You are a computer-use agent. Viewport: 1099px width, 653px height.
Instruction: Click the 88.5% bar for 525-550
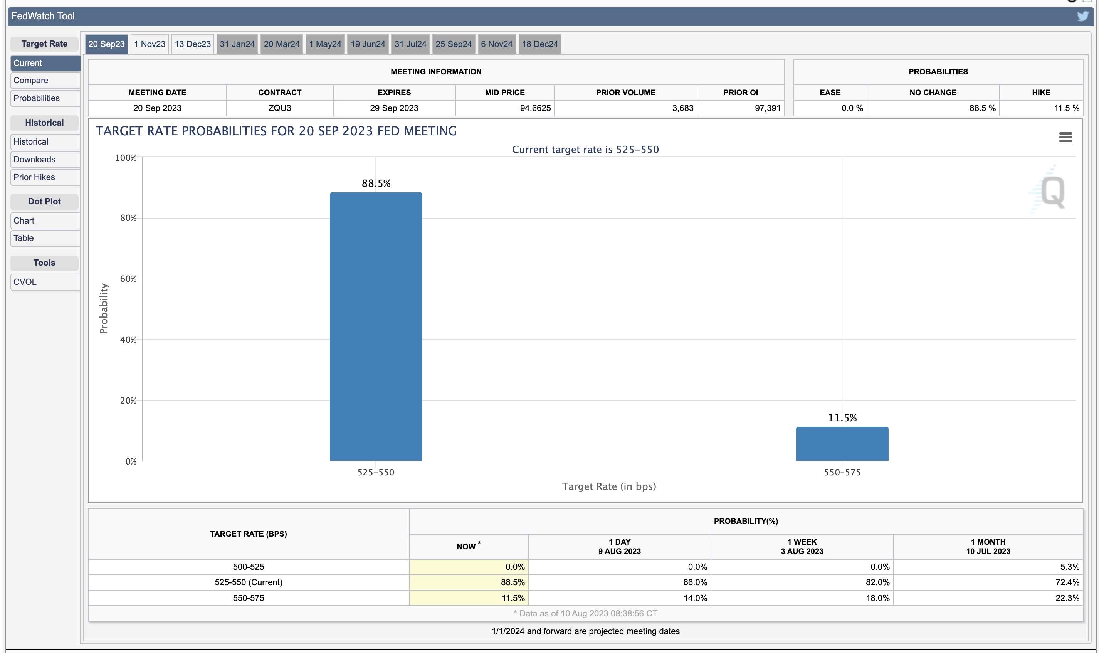pos(376,326)
